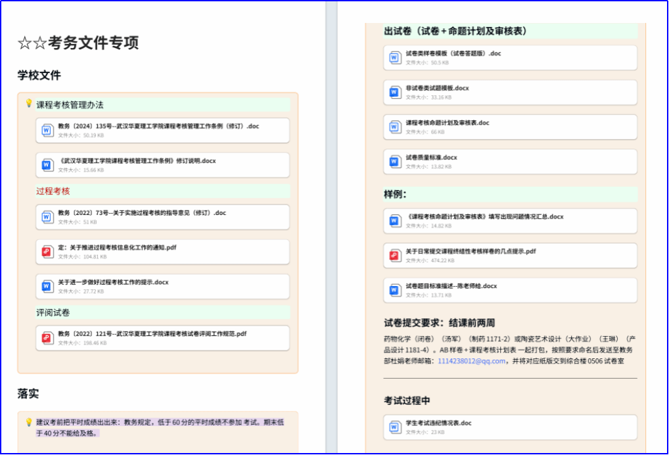Open the 1114238012@qq.com email link
The image size is (669, 455).
pos(471,361)
